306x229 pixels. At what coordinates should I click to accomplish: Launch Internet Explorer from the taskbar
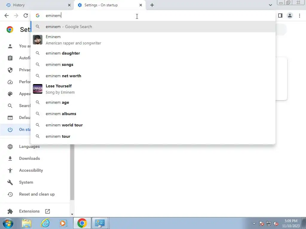(x=45, y=223)
